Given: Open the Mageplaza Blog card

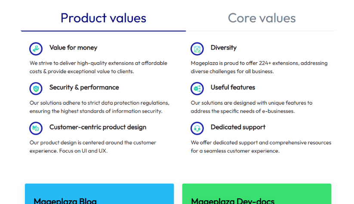Looking at the screenshot, I should point(99,195).
